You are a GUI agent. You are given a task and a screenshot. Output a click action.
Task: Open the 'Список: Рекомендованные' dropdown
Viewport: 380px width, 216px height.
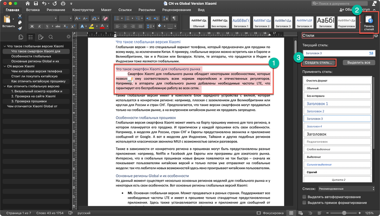click(346, 189)
